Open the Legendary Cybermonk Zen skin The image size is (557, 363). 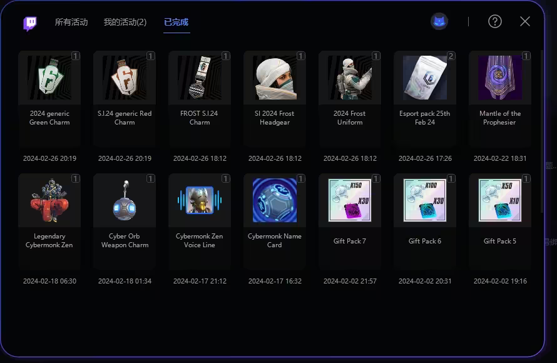point(49,222)
